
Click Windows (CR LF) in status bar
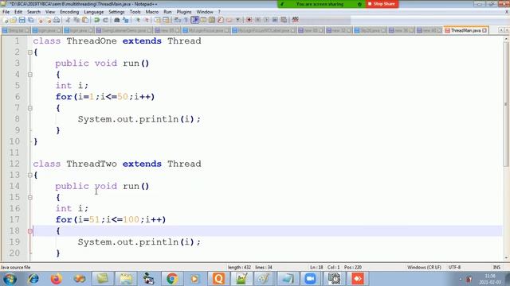[424, 267]
